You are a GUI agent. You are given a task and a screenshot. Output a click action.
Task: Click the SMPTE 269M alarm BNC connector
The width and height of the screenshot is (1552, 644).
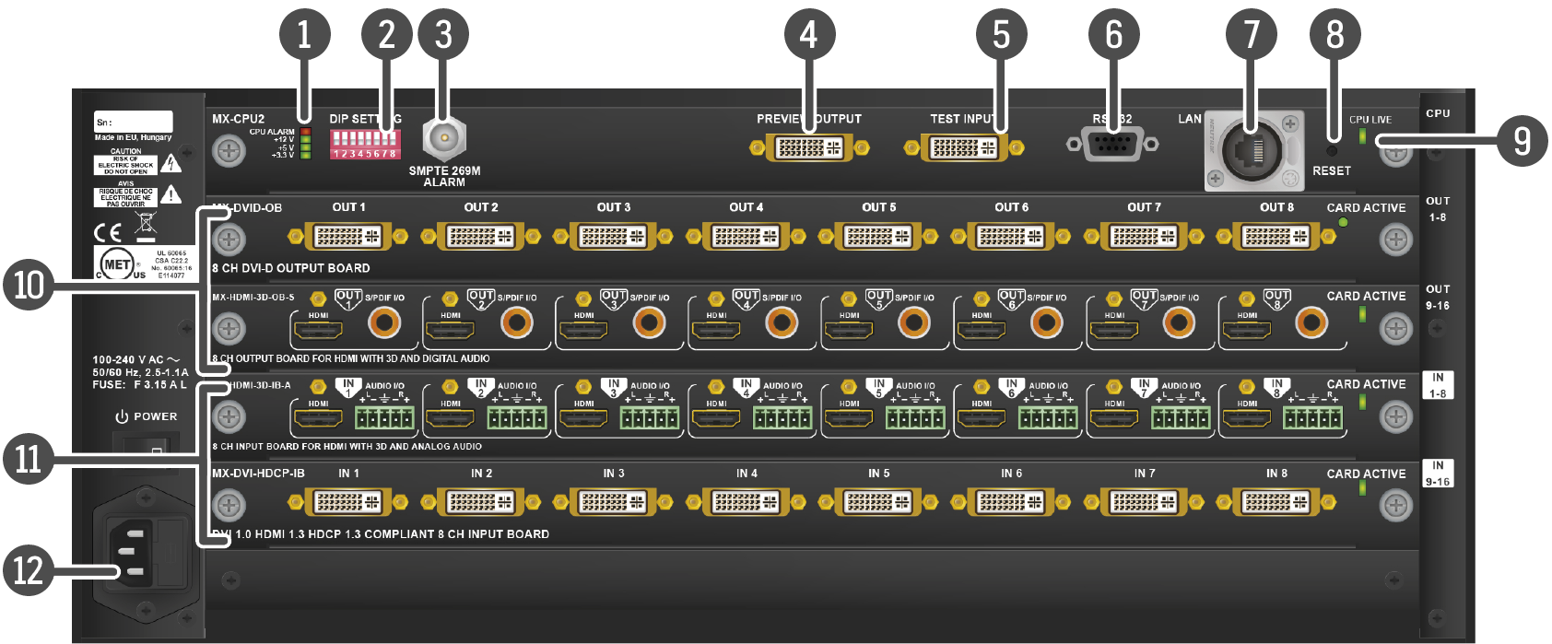pyautogui.click(x=444, y=140)
